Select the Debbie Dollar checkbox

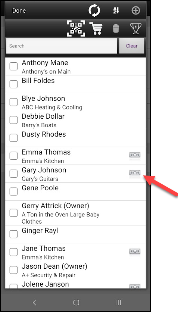tap(13, 120)
